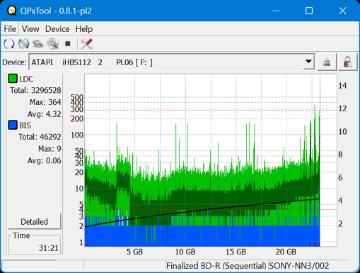The height and width of the screenshot is (273, 360).
Task: Click the load media info disc icon
Action: pos(23,44)
